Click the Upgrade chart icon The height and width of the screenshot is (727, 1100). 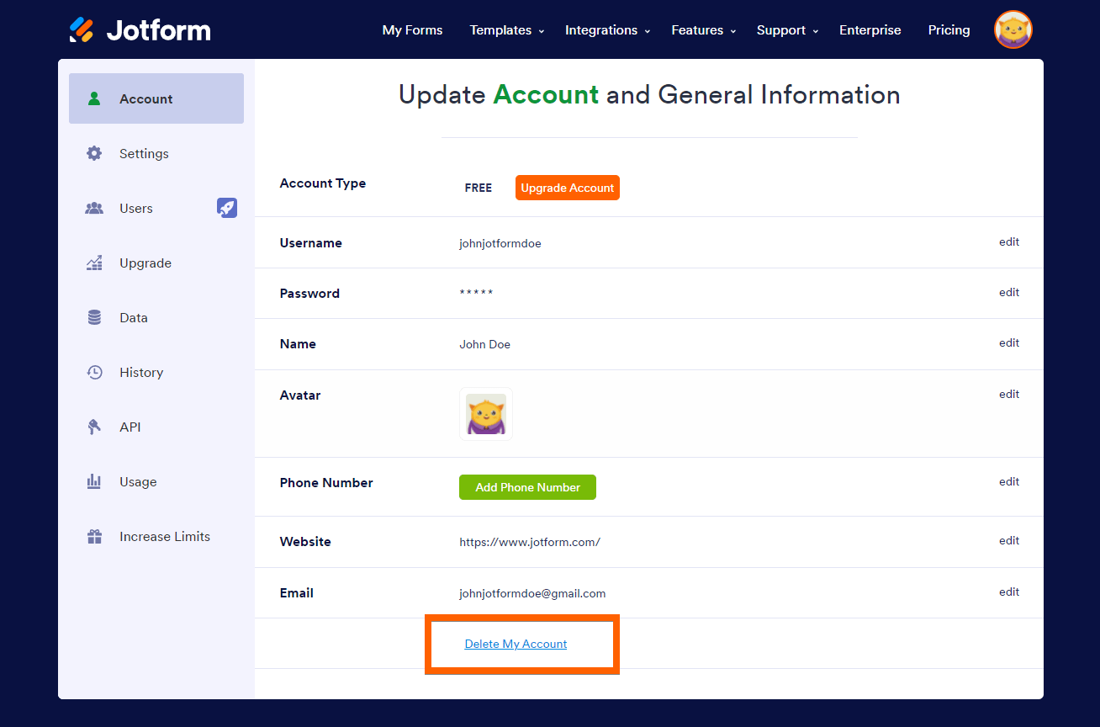[94, 263]
